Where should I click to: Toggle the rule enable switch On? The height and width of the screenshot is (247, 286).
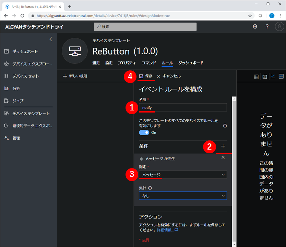[144, 133]
